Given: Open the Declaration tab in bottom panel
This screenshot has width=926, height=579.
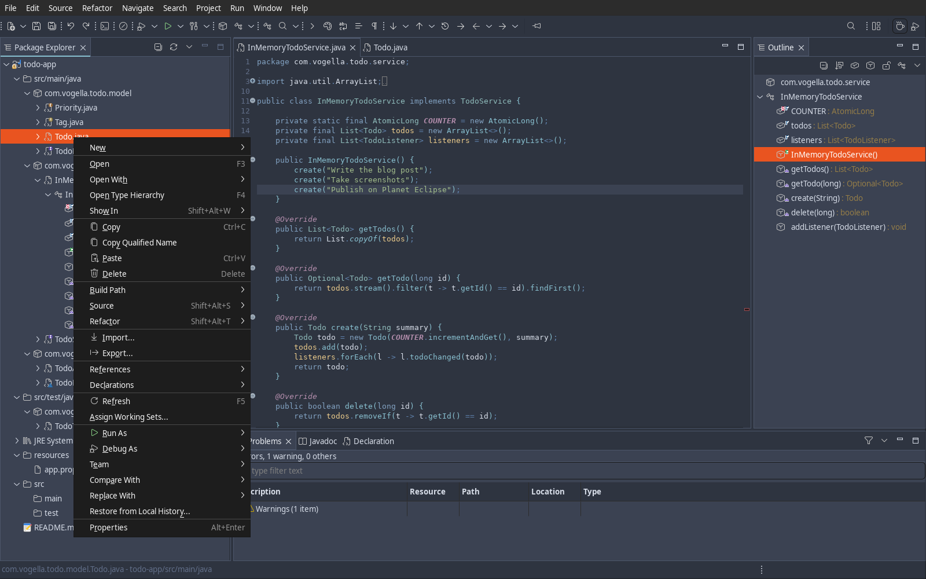Looking at the screenshot, I should [x=368, y=441].
